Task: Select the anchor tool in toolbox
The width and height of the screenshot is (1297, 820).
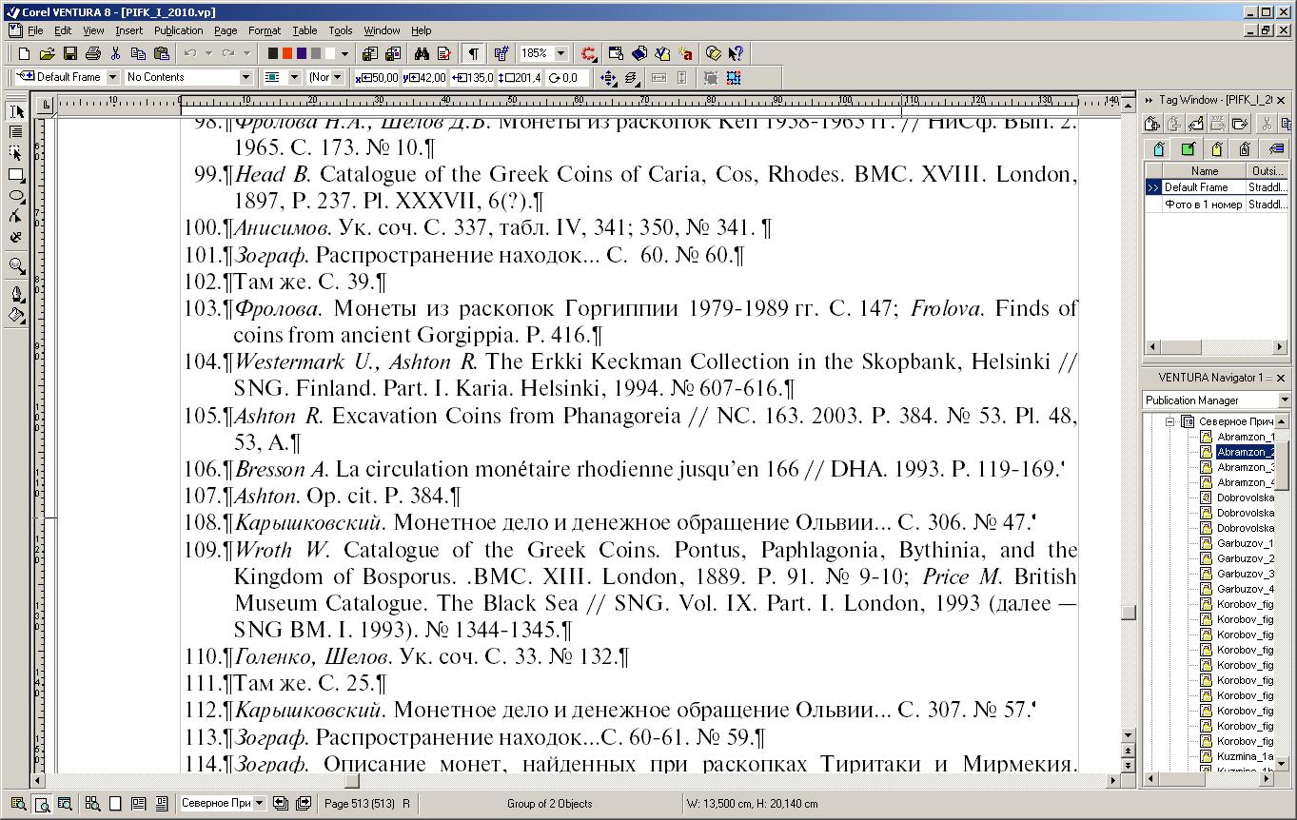Action: pos(16,238)
